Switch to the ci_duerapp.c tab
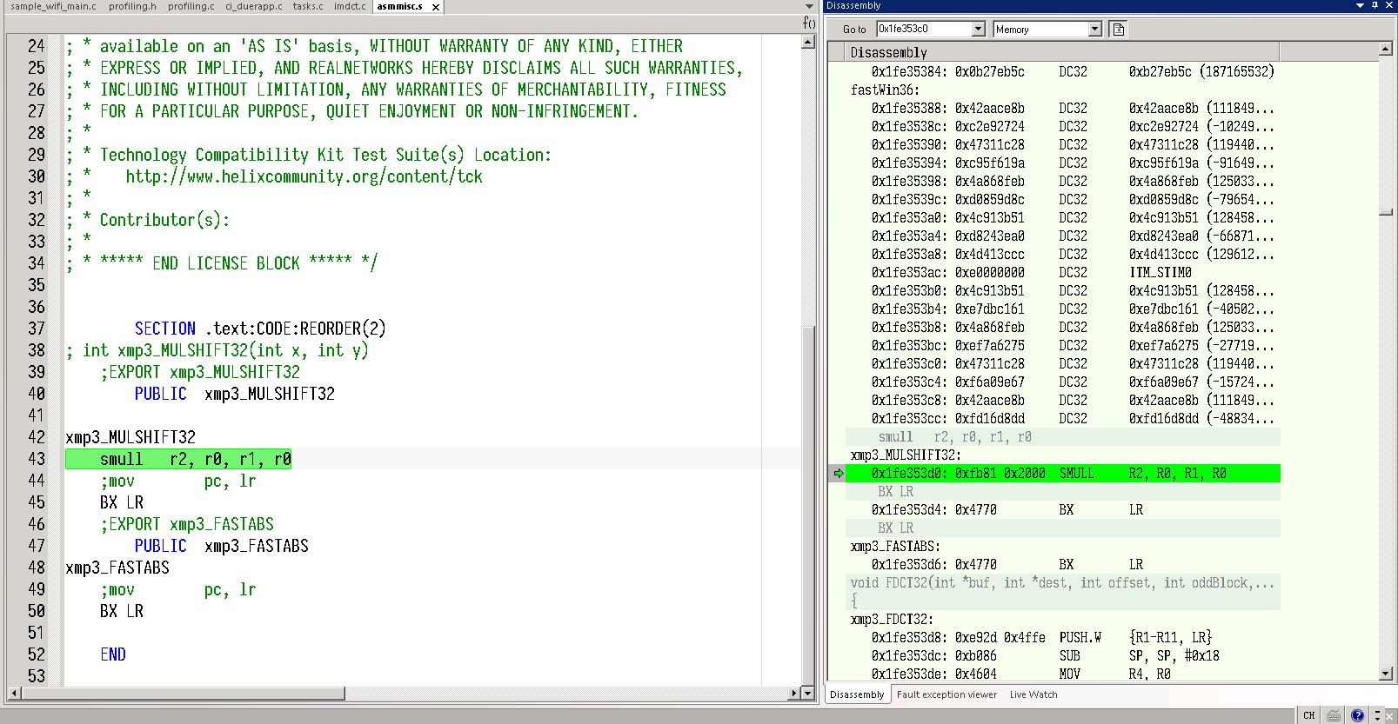Viewport: 1398px width, 724px height. click(253, 6)
